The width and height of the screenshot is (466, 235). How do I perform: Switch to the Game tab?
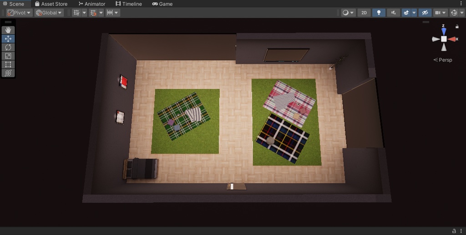(x=162, y=4)
